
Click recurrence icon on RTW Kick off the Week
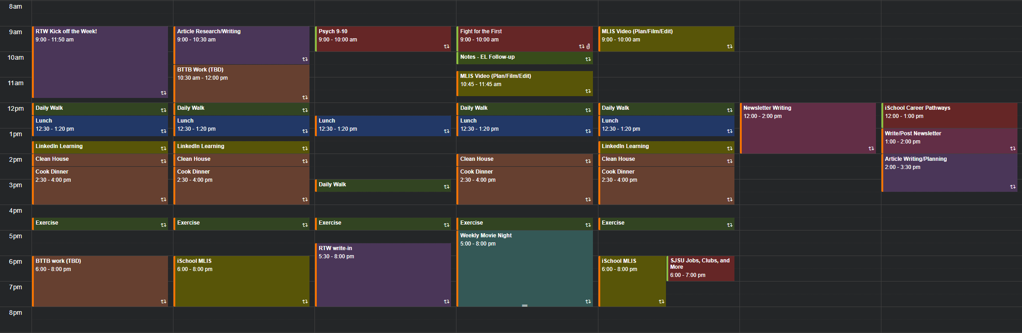click(163, 93)
